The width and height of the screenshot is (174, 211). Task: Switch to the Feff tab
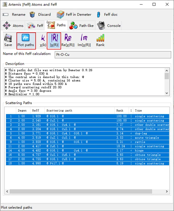pos(35,26)
